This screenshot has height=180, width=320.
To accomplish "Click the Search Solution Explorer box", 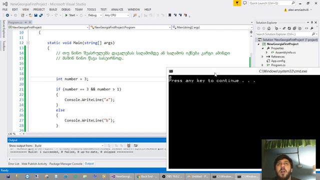I will (286, 34).
